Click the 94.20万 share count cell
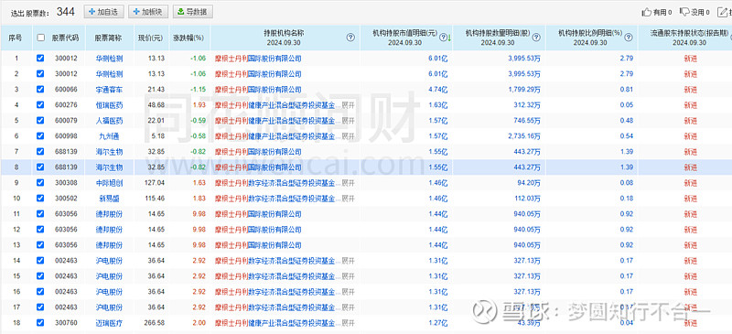The image size is (732, 334). 528,183
